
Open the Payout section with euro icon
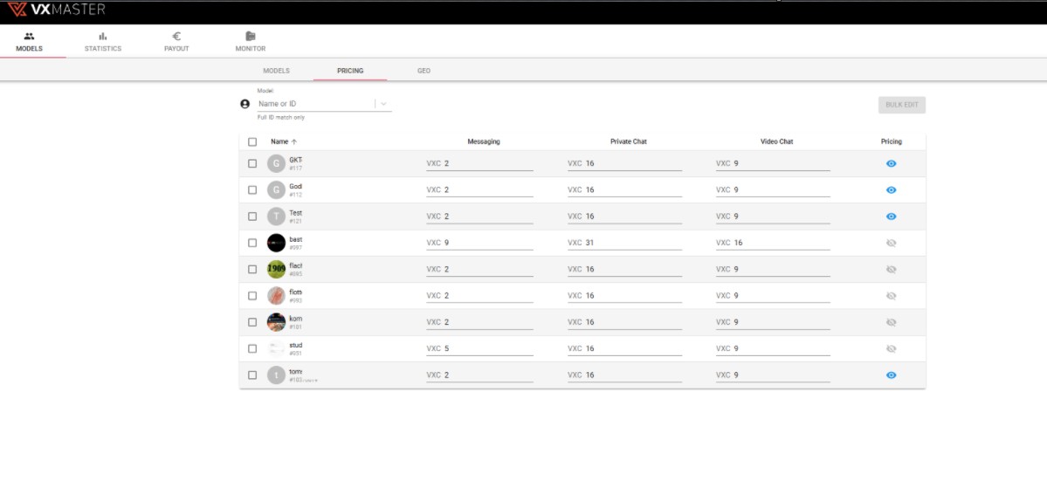(176, 42)
